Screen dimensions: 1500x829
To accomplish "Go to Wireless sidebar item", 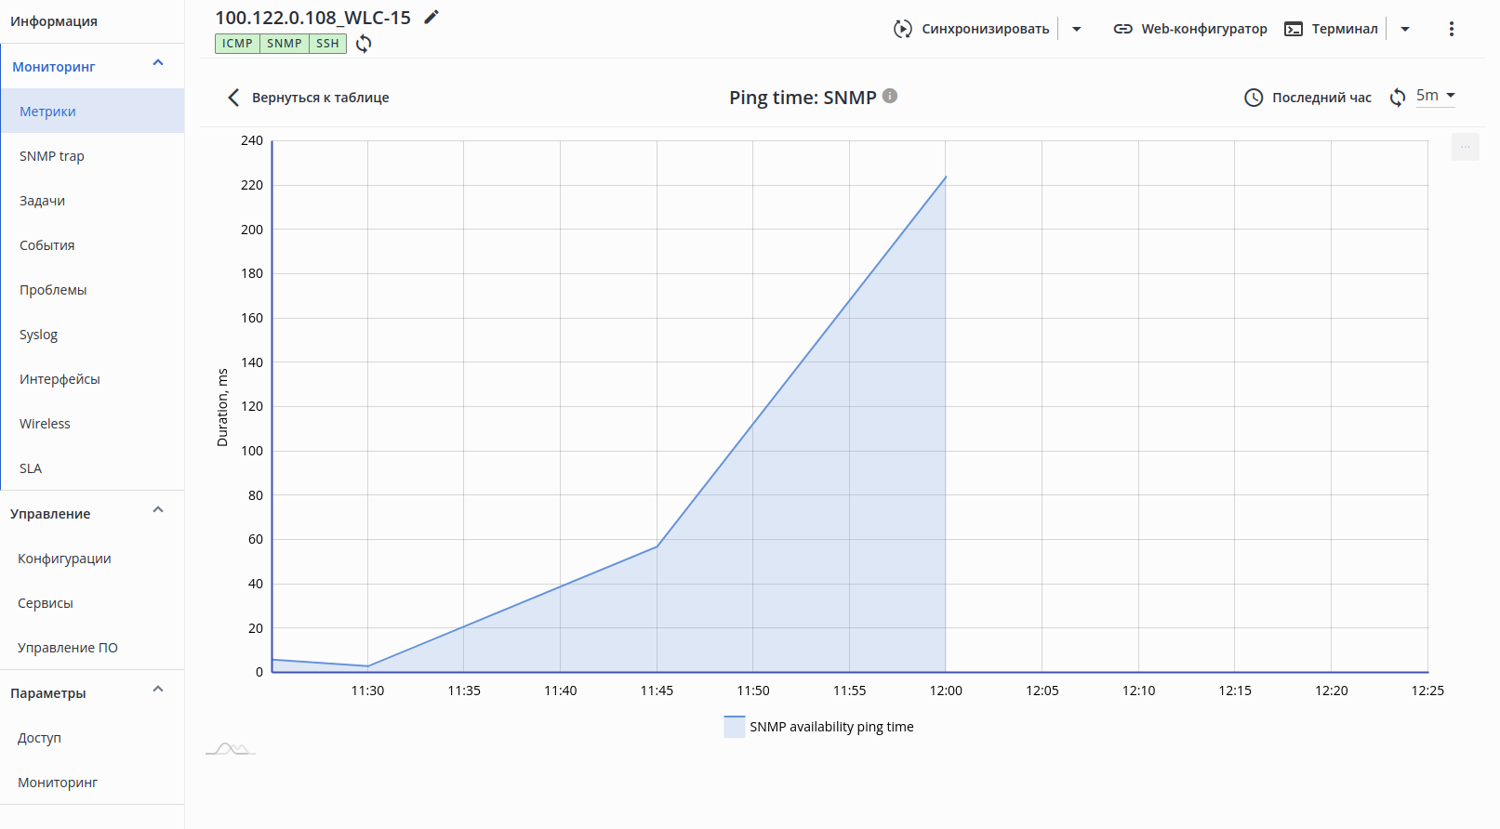I will (45, 424).
